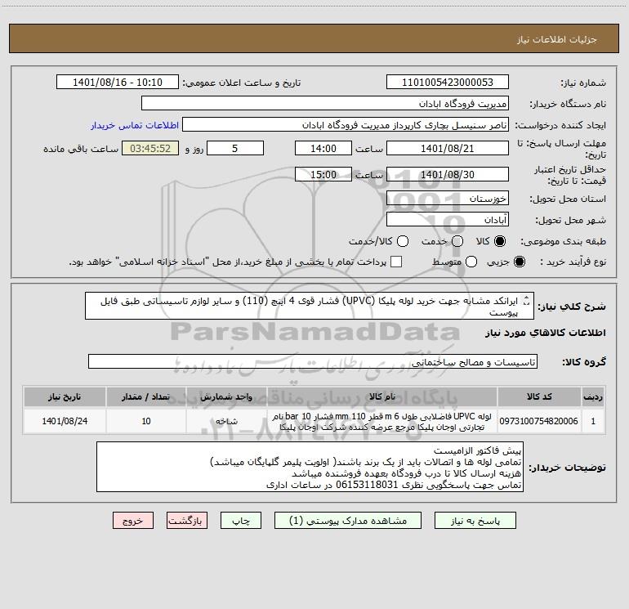Click the price validity time 15:00

(323, 174)
